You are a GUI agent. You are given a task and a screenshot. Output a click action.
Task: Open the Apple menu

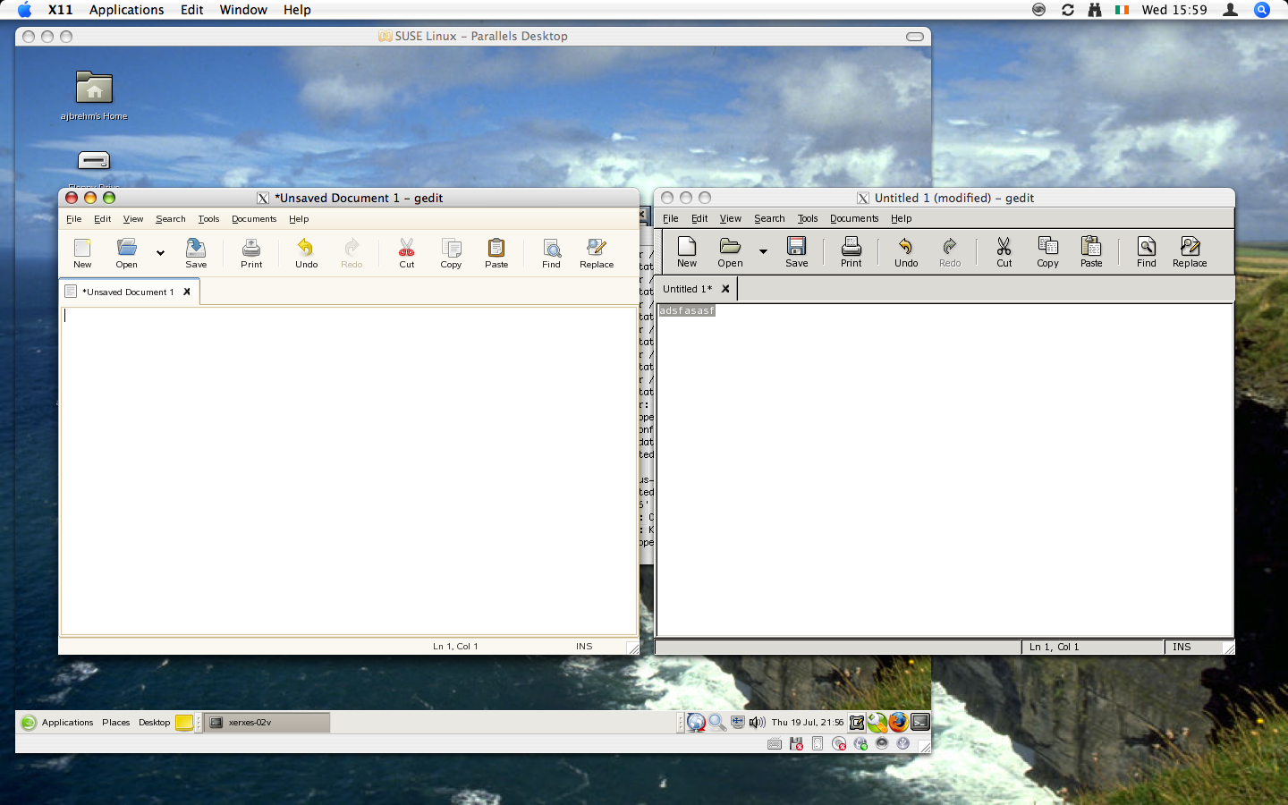pos(24,10)
